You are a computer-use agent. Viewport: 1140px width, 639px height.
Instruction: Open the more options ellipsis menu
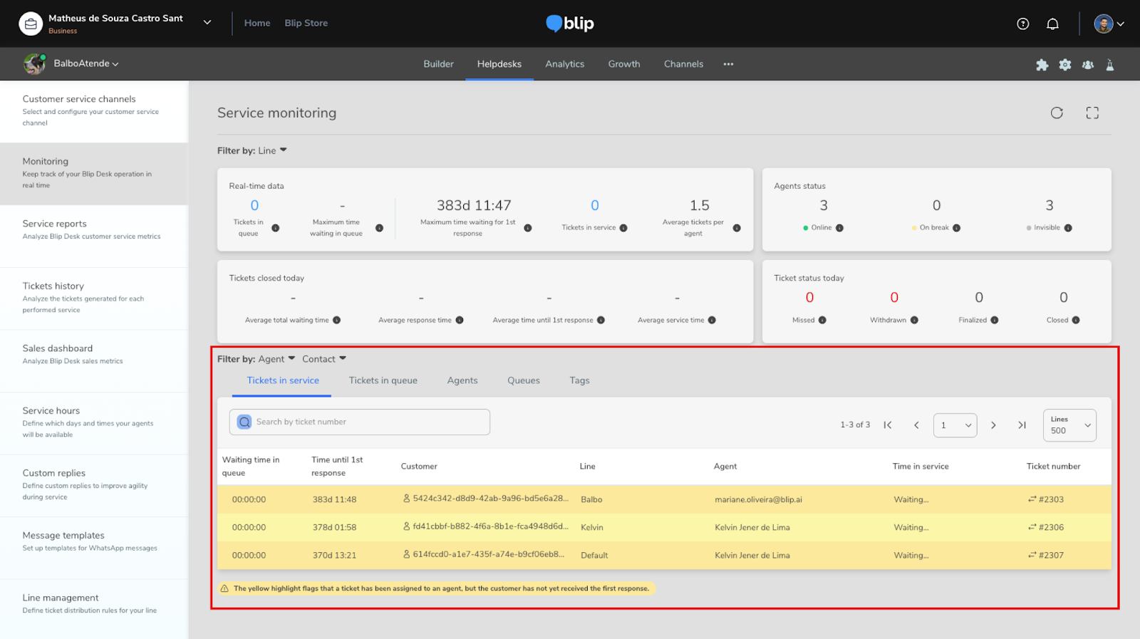coord(728,64)
